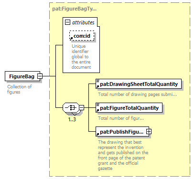Select the com:id attribute box
The image size is (195, 179).
pyautogui.click(x=82, y=36)
